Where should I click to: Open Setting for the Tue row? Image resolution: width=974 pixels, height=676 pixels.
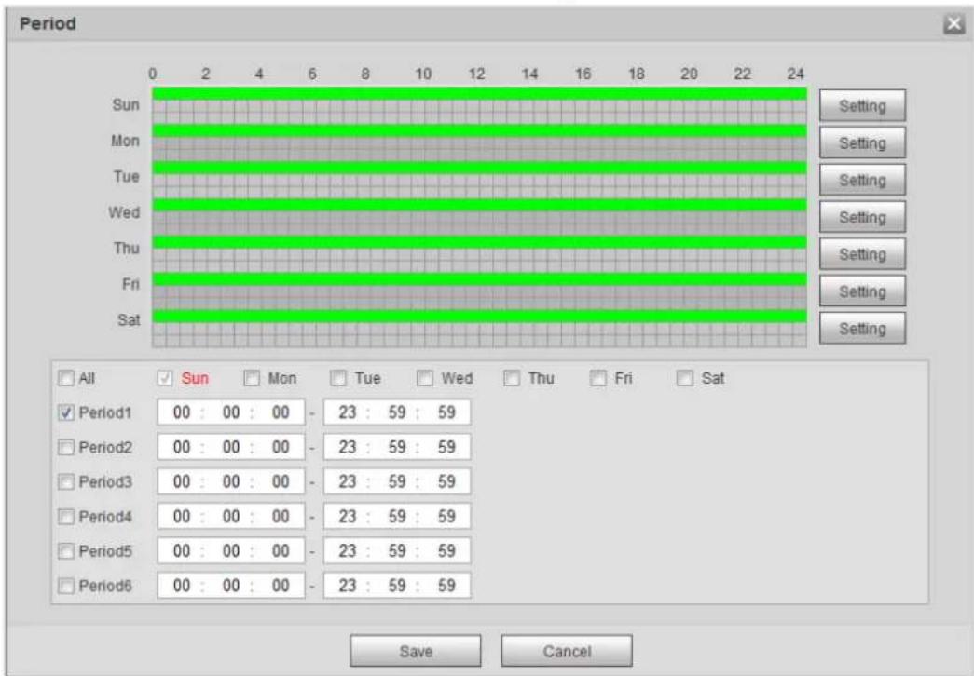(x=862, y=180)
